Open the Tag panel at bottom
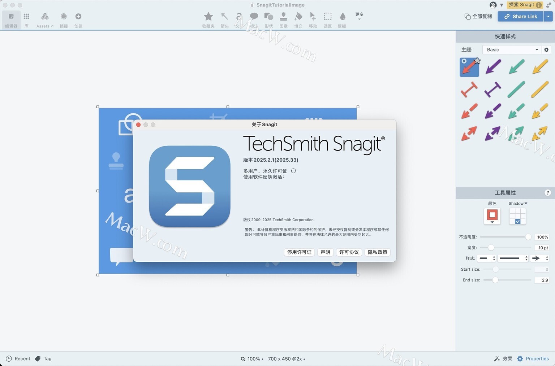Image resolution: width=555 pixels, height=366 pixels. (x=43, y=359)
